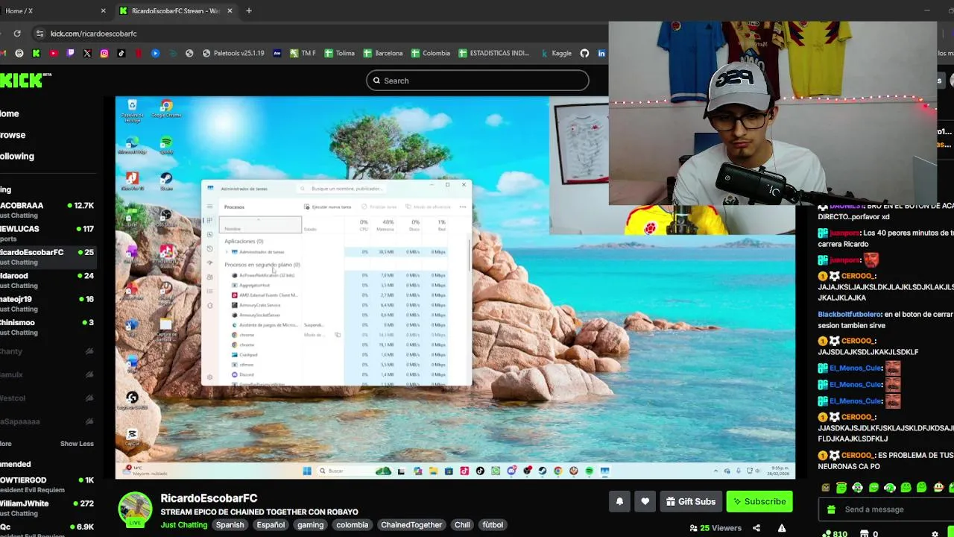Viewport: 954px width, 537px height.
Task: Go to Following in the Kick sidebar
Action: (x=17, y=157)
